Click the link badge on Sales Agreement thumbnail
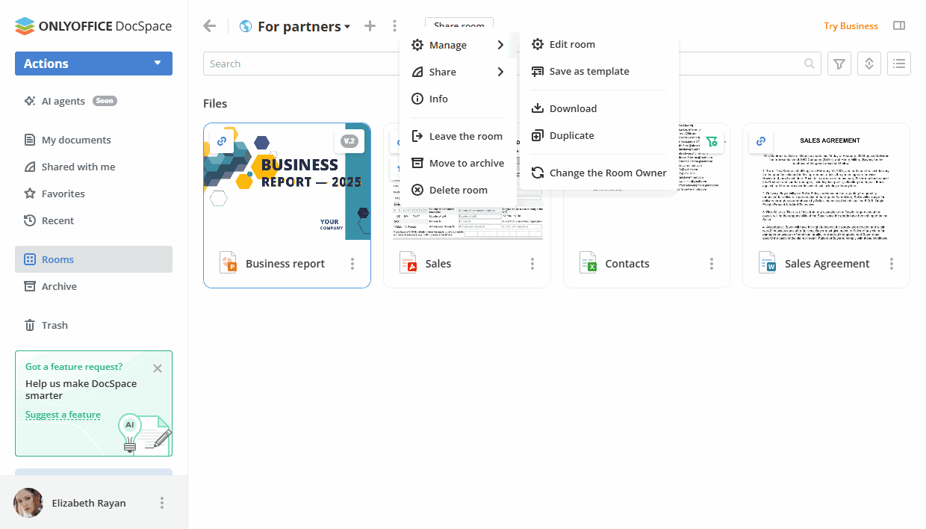 coord(761,141)
